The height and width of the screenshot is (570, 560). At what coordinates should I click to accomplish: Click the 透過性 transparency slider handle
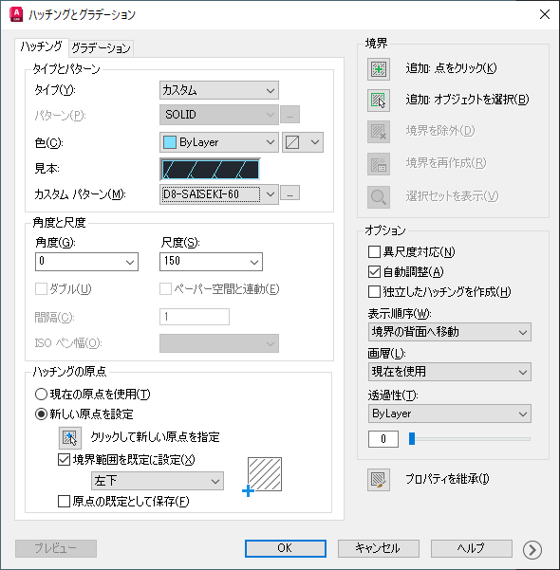click(x=412, y=438)
